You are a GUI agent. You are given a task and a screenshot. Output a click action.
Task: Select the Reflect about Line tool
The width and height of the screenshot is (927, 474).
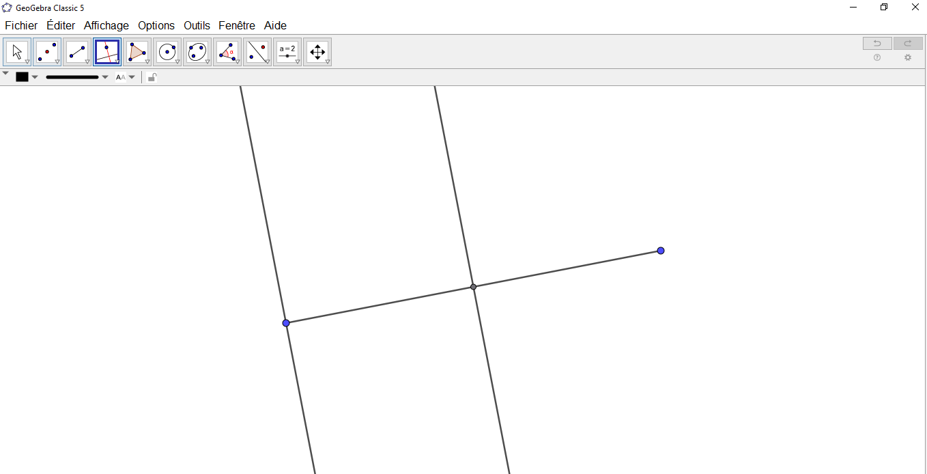point(257,52)
